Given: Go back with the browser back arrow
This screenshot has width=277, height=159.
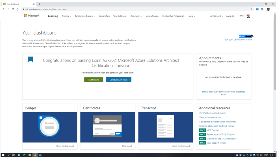Looking at the screenshot, I should click(x=4, y=9).
